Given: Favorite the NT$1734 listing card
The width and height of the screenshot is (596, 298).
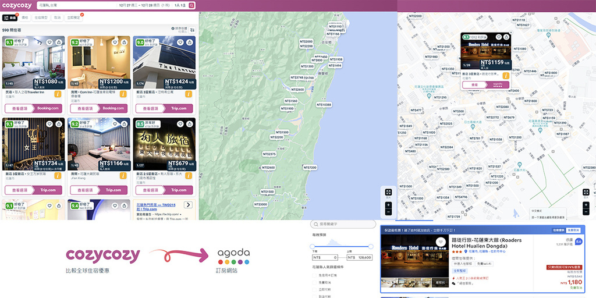Looking at the screenshot, I should pyautogui.click(x=49, y=124).
